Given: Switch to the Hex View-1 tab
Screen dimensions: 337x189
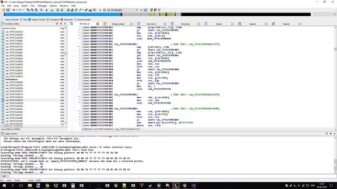Looking at the screenshot, I should pos(152,24).
